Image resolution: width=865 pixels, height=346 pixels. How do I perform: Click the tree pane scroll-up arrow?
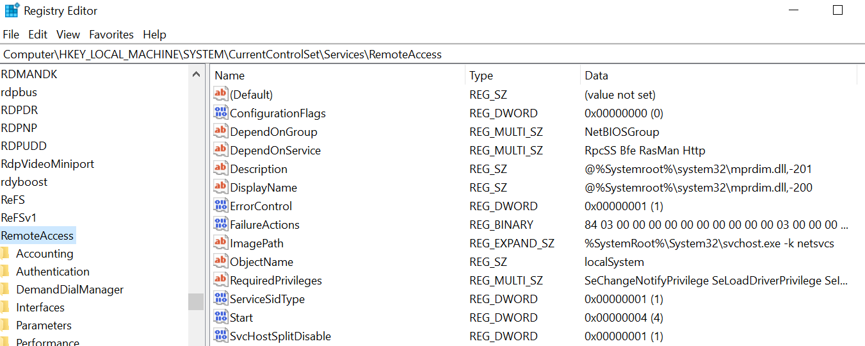196,74
